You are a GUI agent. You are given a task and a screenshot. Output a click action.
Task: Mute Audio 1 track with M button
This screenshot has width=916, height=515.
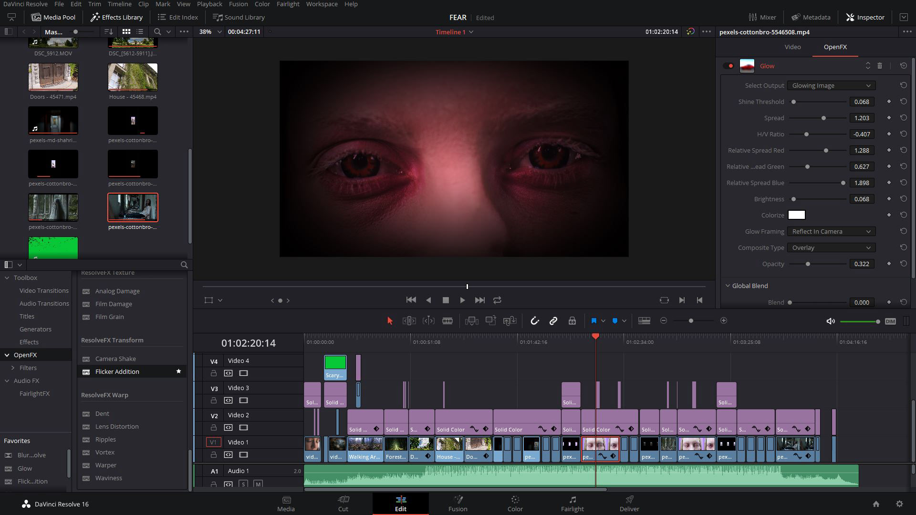258,484
